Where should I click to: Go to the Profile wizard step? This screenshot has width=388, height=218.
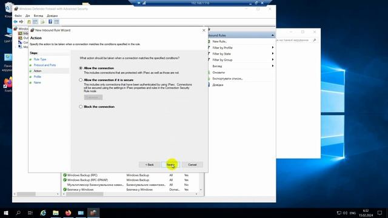coord(38,77)
